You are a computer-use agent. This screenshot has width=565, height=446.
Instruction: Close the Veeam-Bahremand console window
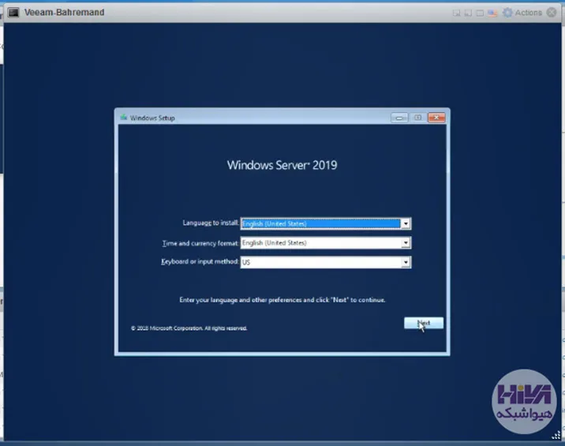point(552,13)
